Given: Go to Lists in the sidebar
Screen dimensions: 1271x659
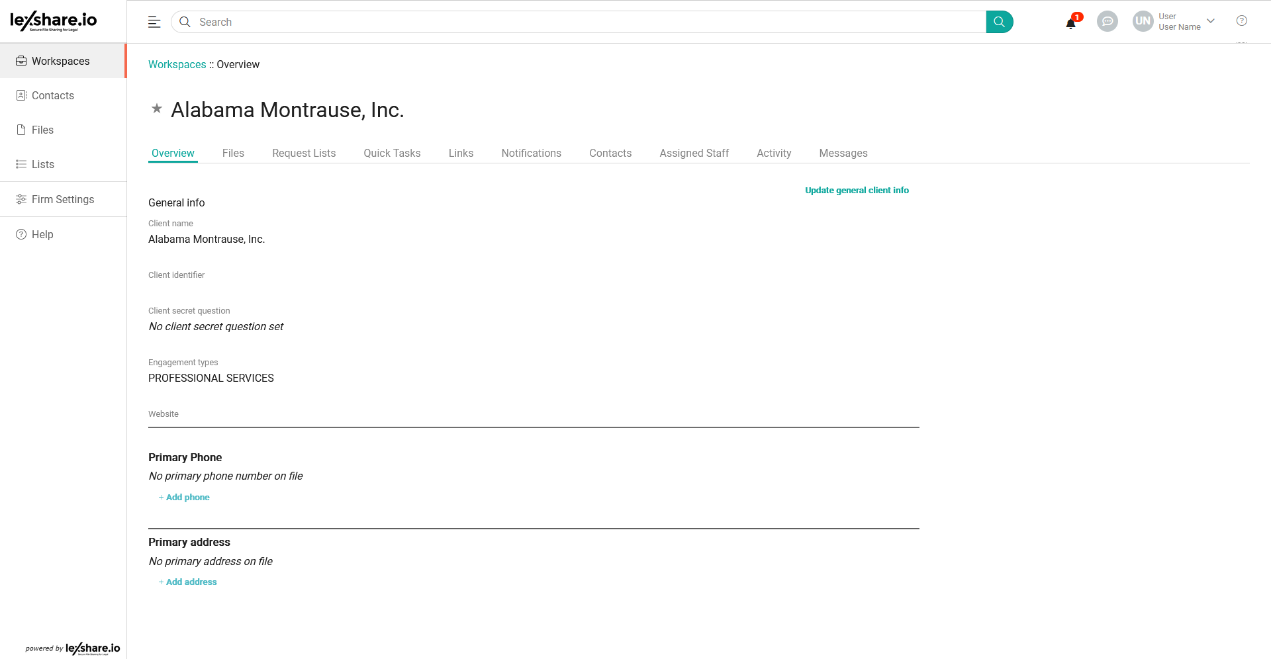Looking at the screenshot, I should click(43, 164).
